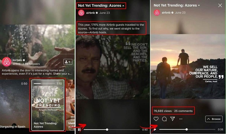Click the 0:40 time remaining label
This screenshot has width=226, height=134.
point(145,130)
